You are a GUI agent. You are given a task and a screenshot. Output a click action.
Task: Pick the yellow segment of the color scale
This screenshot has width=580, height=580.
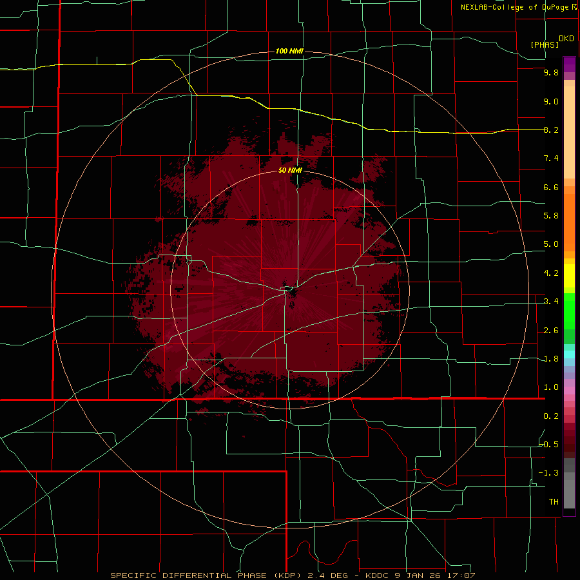[569, 276]
